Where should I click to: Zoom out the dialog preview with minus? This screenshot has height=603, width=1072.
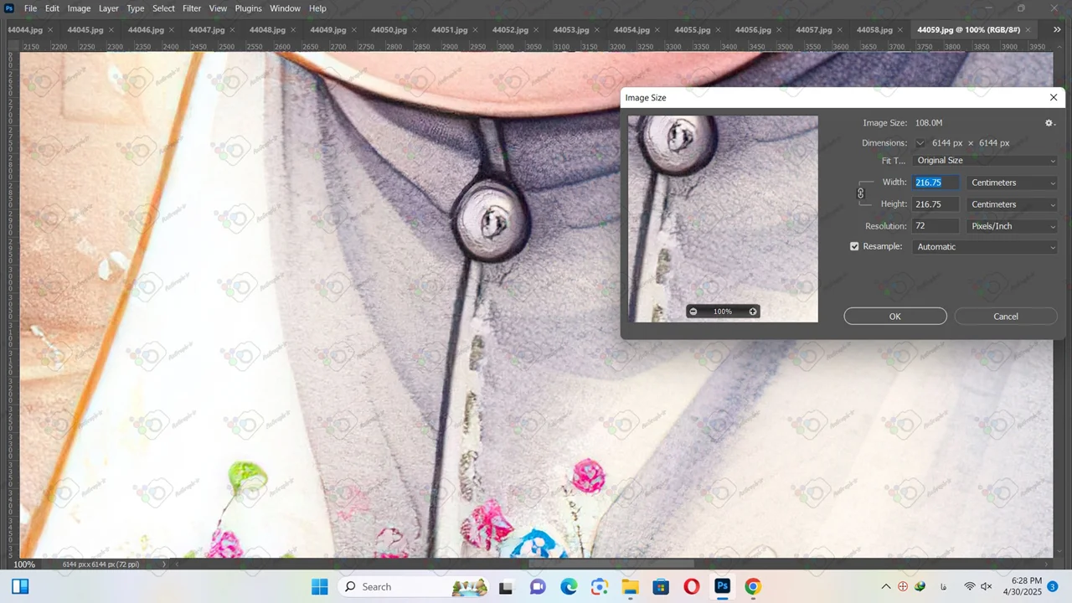(693, 312)
